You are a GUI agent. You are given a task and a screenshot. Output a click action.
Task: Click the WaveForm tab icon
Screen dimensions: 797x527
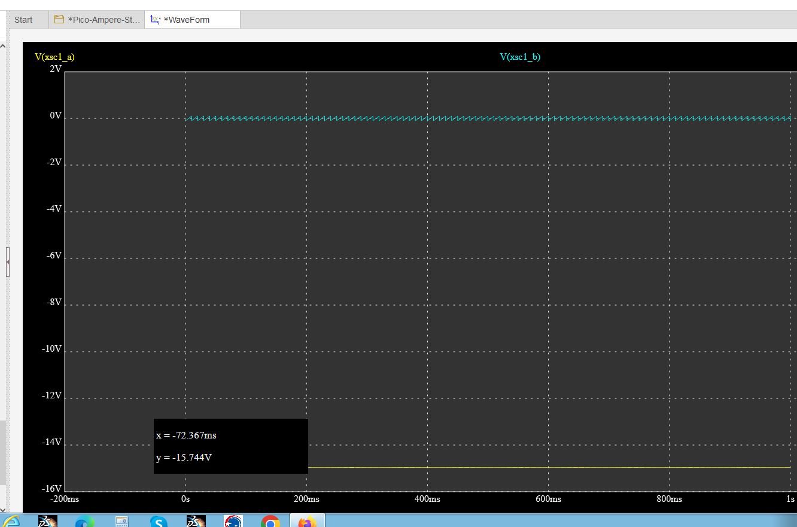click(x=156, y=20)
